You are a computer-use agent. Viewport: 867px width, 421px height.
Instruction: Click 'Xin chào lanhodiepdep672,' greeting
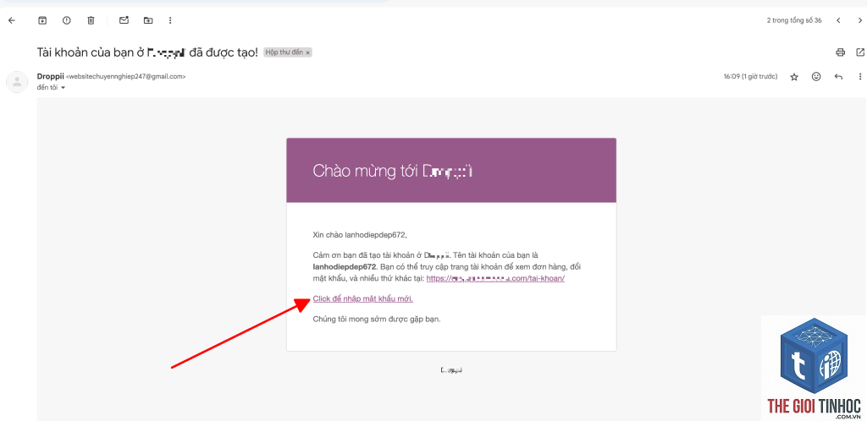click(360, 235)
